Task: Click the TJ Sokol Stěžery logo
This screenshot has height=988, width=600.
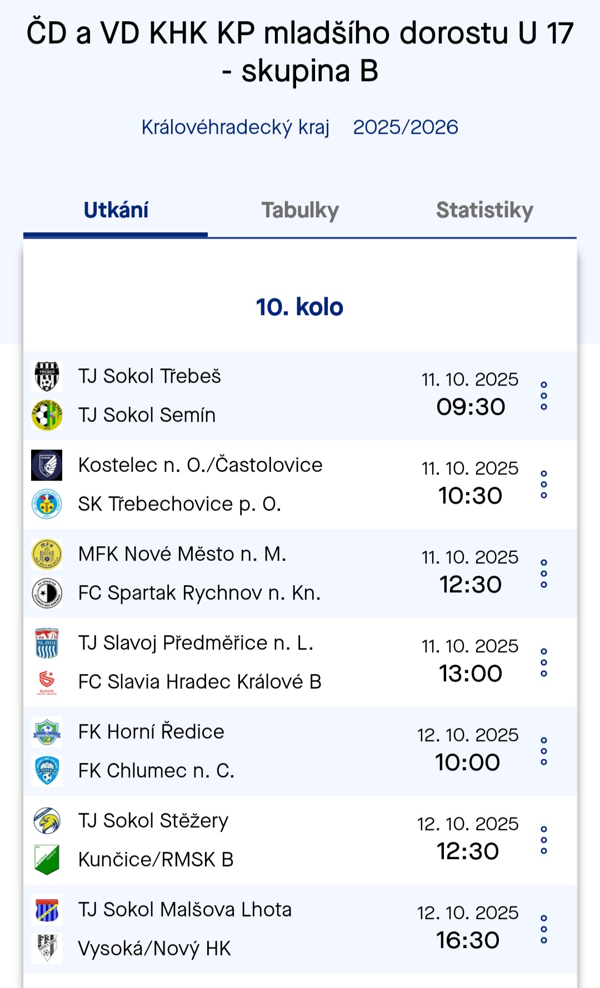Action: pyautogui.click(x=47, y=821)
